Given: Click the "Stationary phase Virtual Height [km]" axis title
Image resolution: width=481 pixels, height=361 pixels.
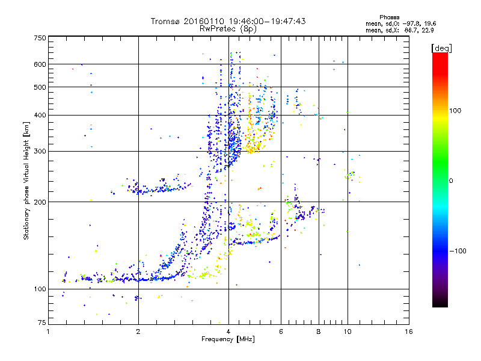Looking at the screenshot, I should pyautogui.click(x=26, y=181).
